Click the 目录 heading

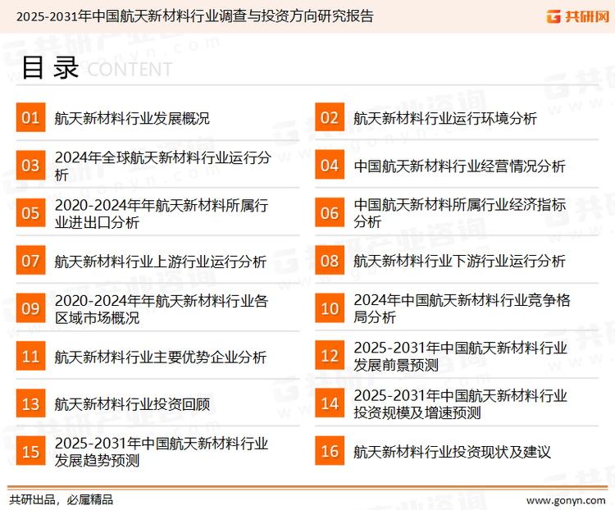point(50,68)
